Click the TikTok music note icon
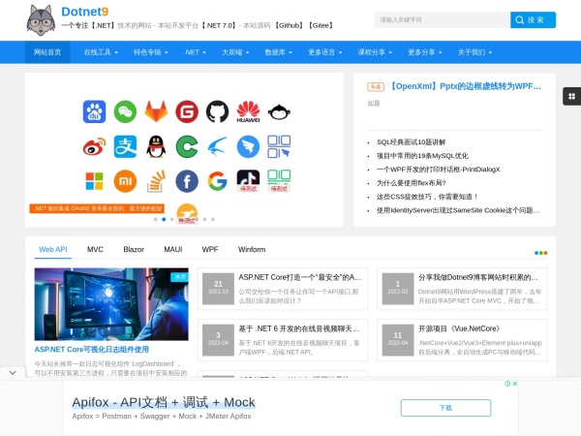Viewport: 581px width, 436px height. 248,180
